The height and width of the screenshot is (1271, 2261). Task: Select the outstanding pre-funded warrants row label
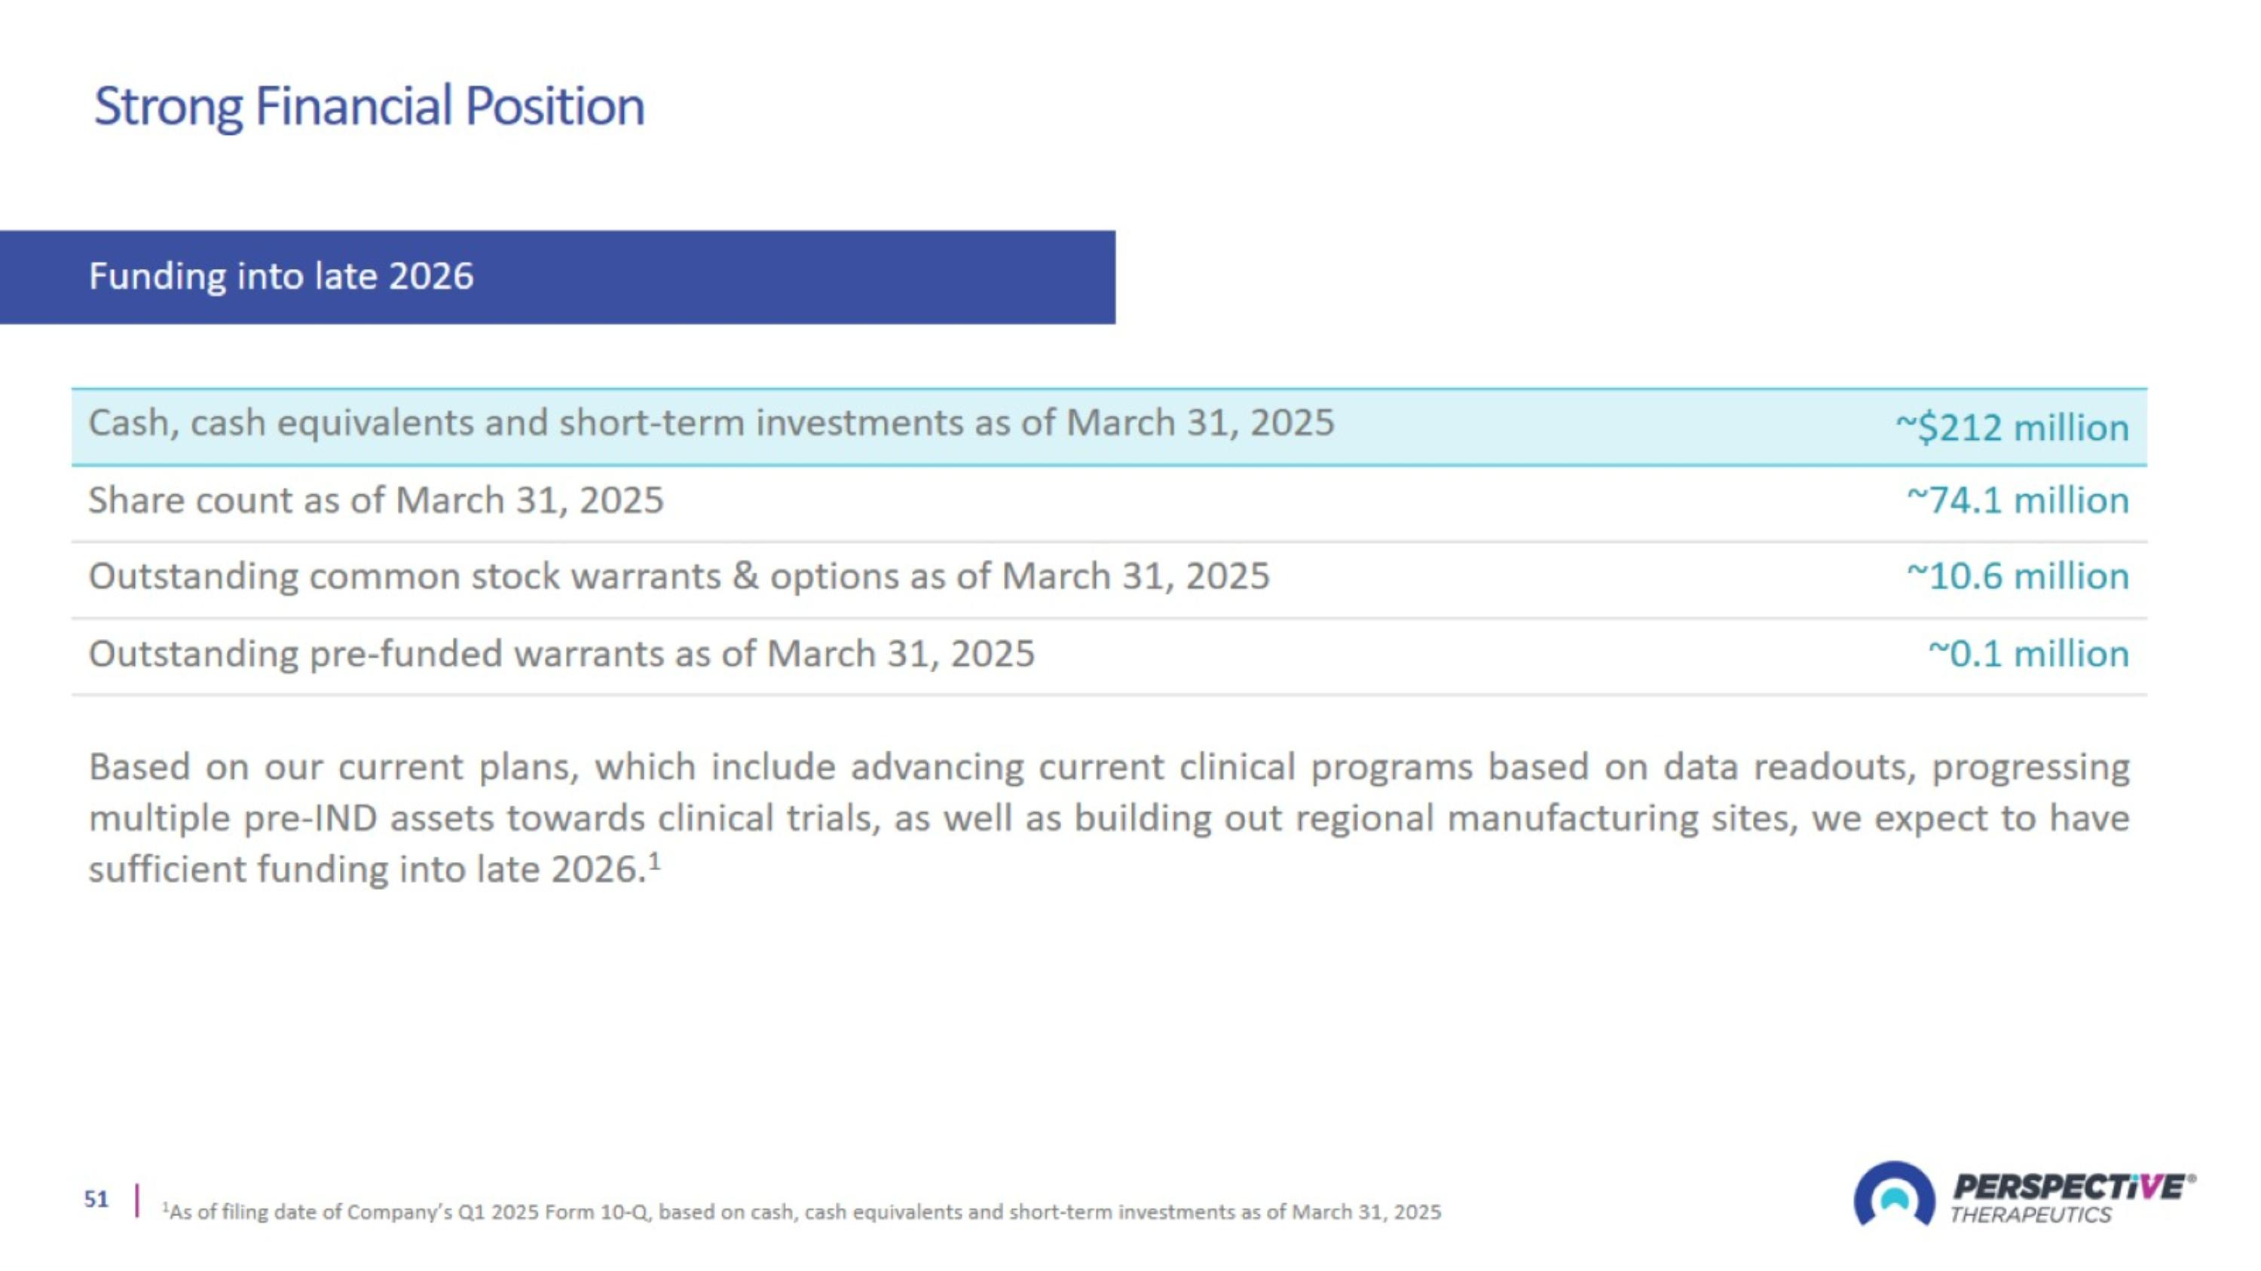click(561, 655)
